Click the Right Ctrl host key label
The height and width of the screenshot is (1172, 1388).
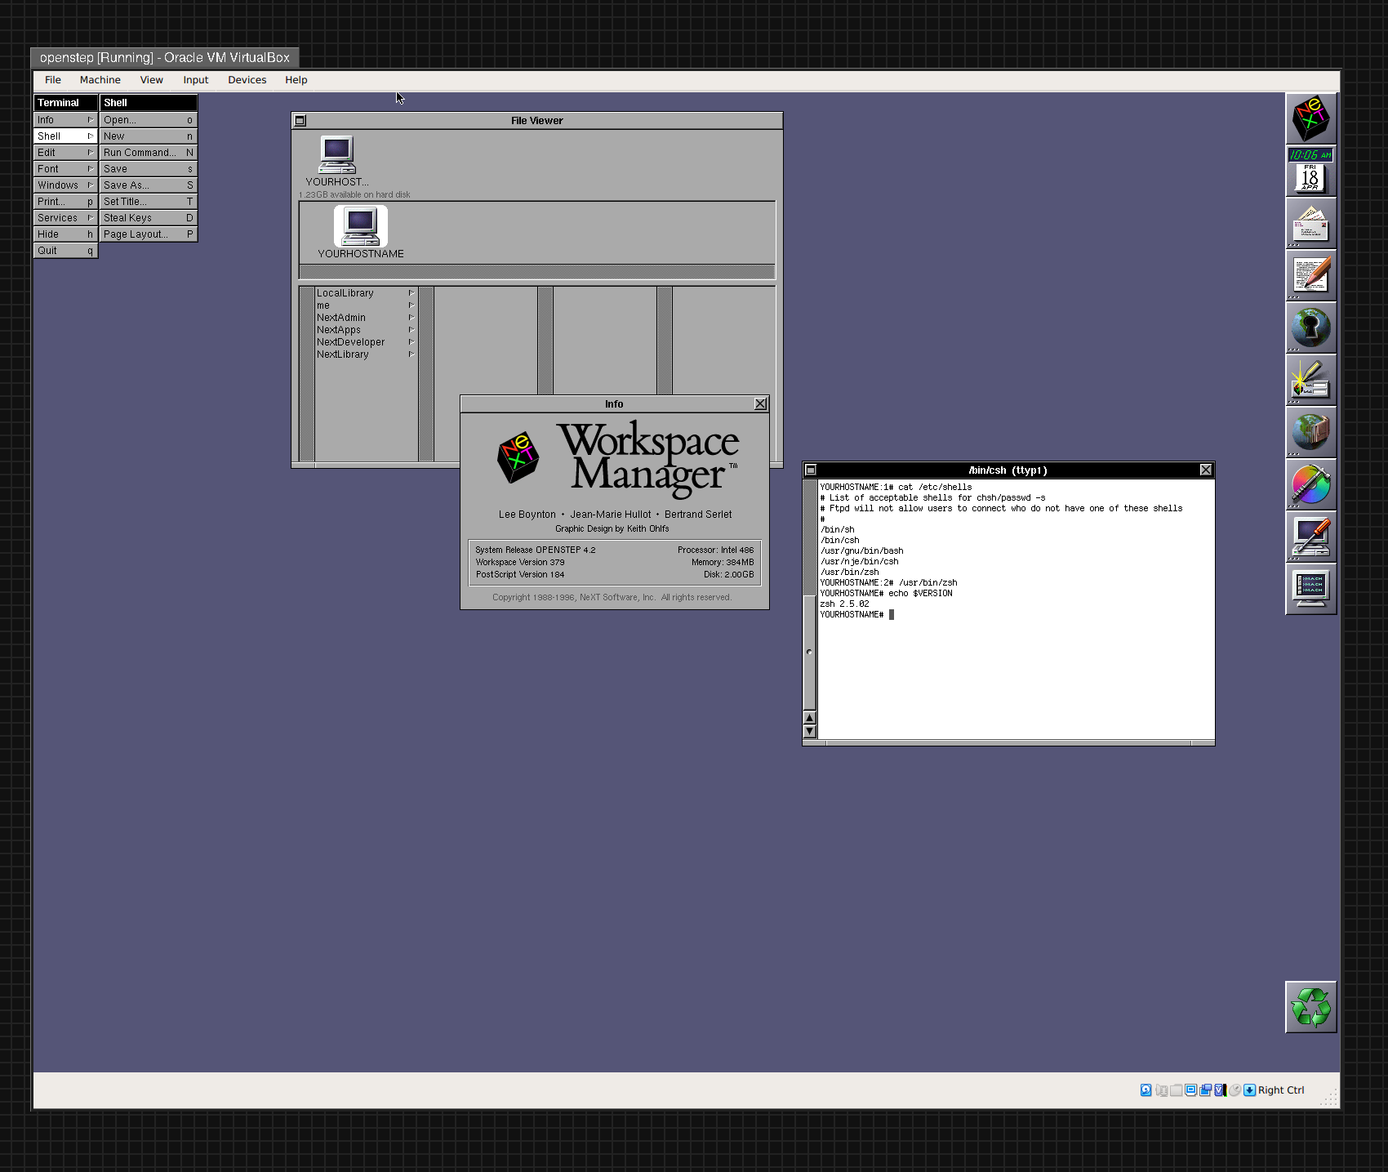(1281, 1090)
